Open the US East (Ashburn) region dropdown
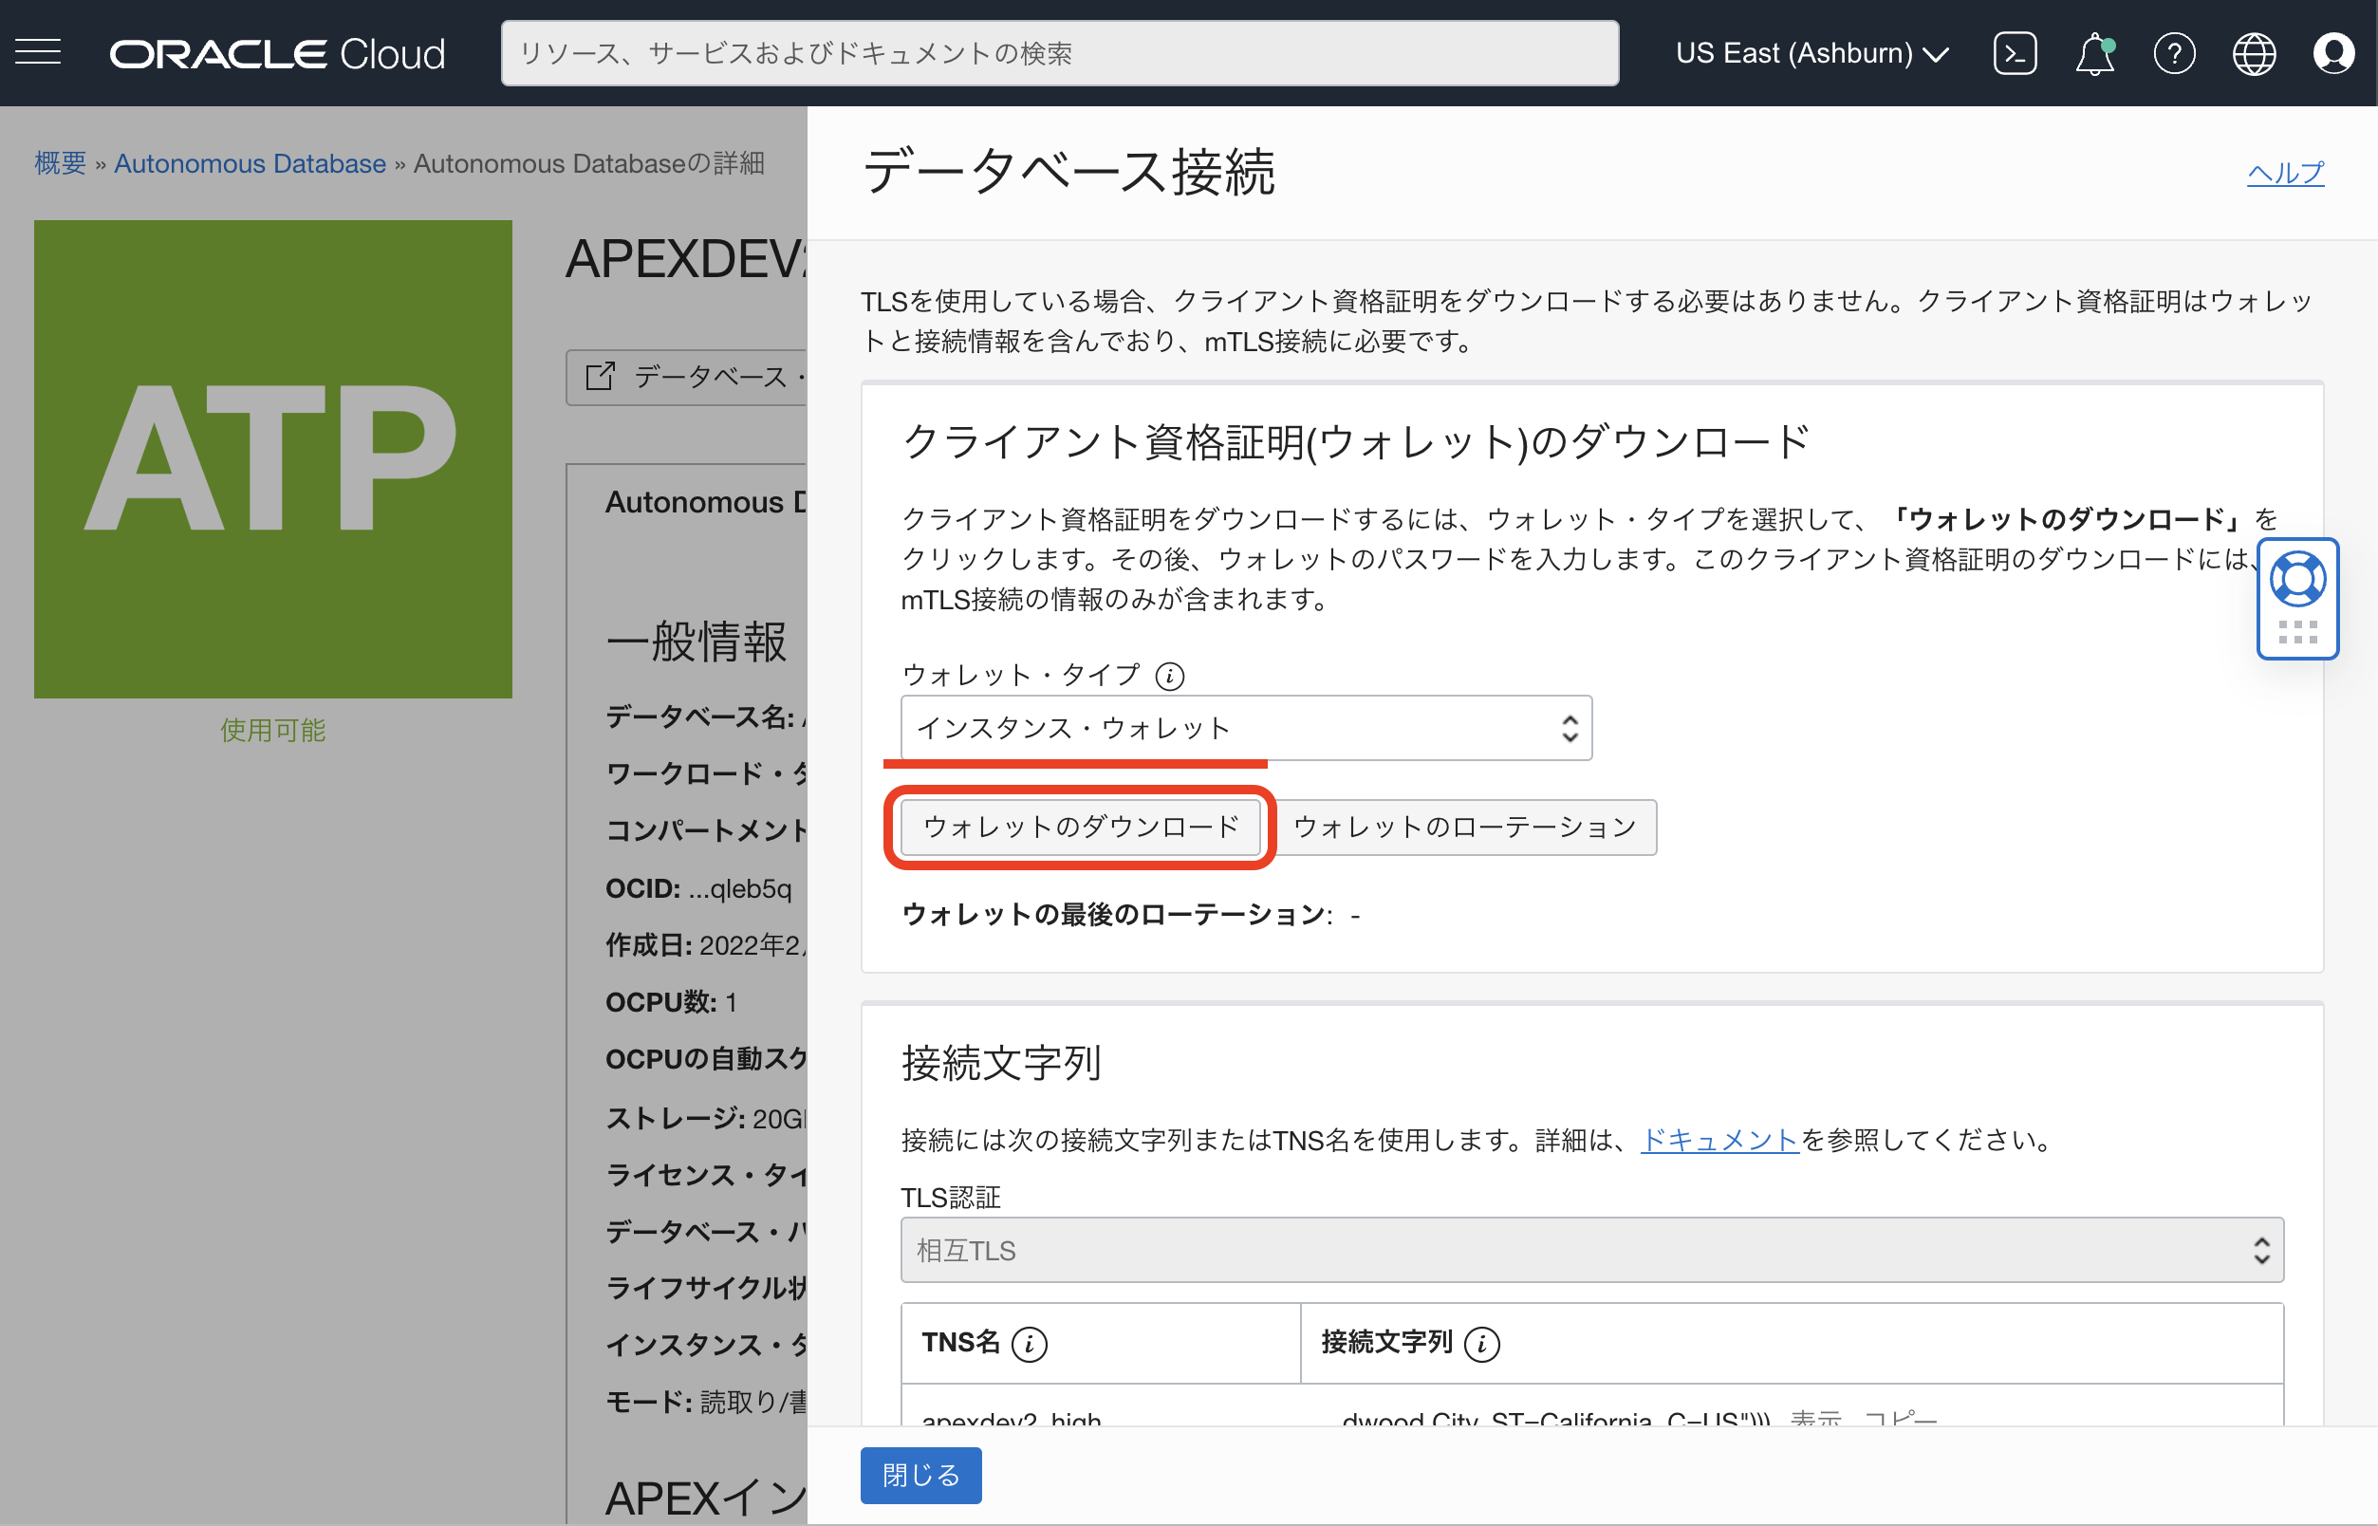The image size is (2378, 1526). pos(1811,53)
